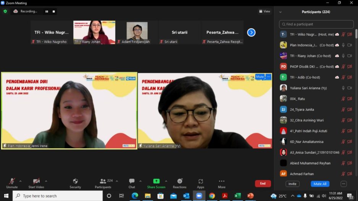Screen dimensions: 358x201
Task: Expand share options arrow beside Share Screen
Action: 166,181
